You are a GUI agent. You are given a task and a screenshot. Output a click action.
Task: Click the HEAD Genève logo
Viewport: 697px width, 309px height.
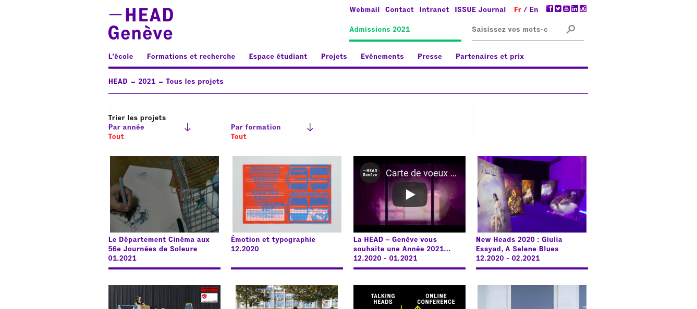click(141, 24)
